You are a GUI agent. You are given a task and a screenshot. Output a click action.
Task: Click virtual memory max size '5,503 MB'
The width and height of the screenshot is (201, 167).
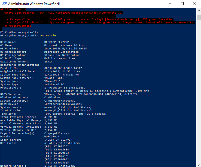(51, 124)
